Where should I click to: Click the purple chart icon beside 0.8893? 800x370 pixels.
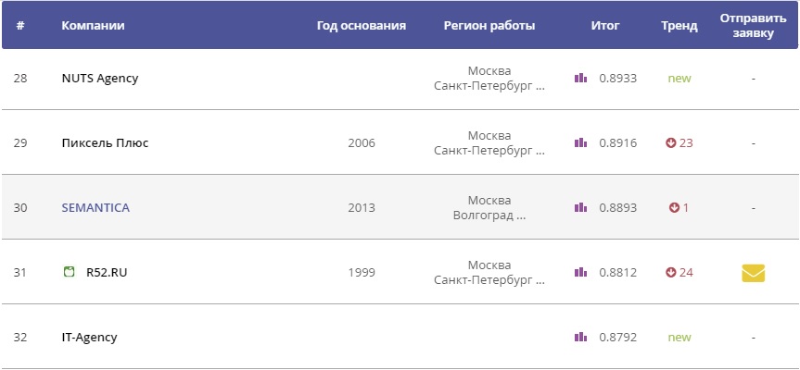580,207
